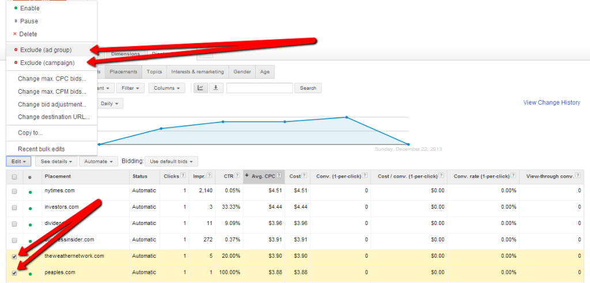Open the Columns dropdown

click(x=167, y=88)
